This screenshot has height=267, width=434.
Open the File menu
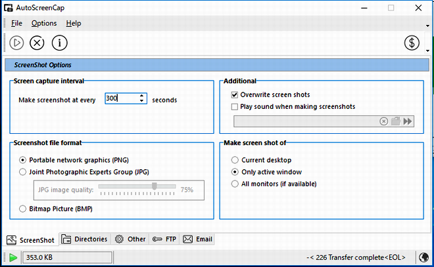tap(16, 24)
